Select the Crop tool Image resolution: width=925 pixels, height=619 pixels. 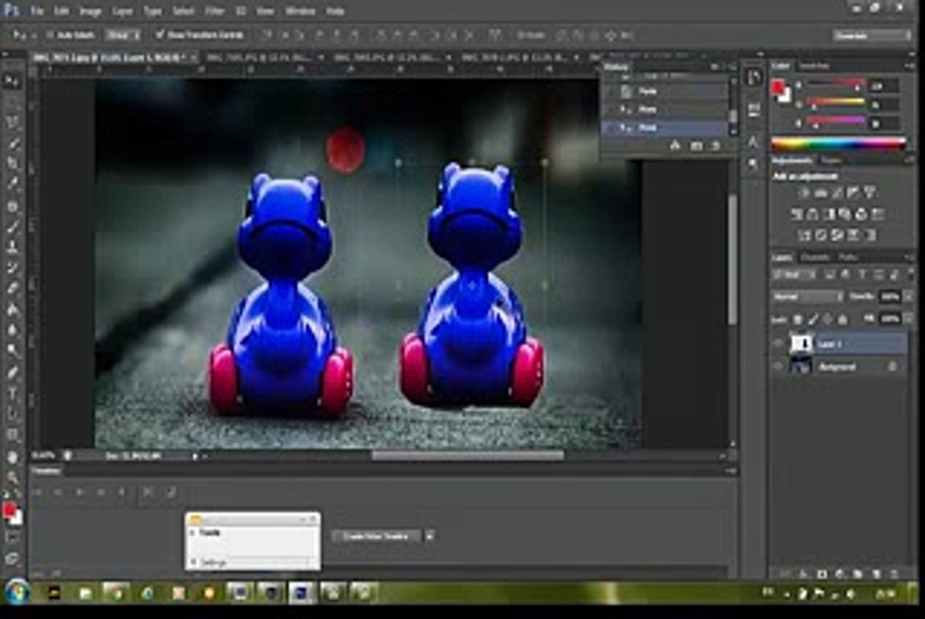point(12,163)
